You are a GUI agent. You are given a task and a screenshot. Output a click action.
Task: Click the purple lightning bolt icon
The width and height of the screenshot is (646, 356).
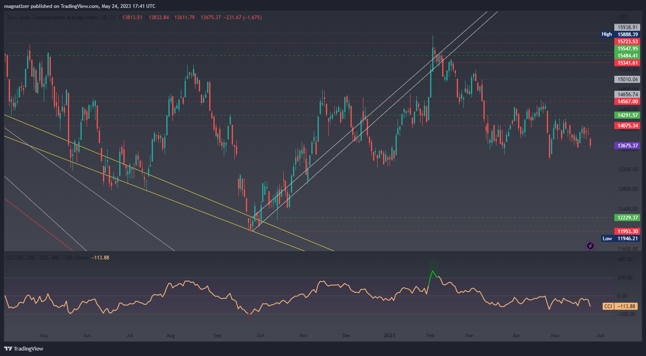coord(590,246)
